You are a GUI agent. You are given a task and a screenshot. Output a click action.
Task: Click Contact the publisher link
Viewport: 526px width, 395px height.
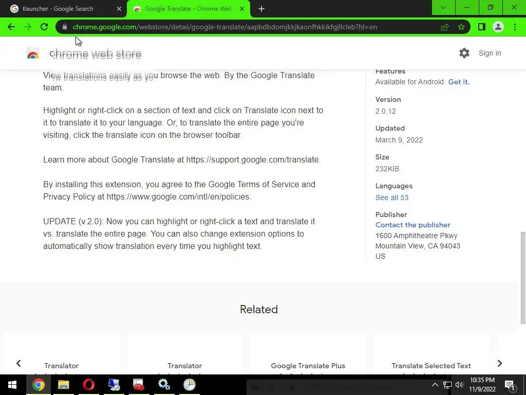tap(412, 225)
